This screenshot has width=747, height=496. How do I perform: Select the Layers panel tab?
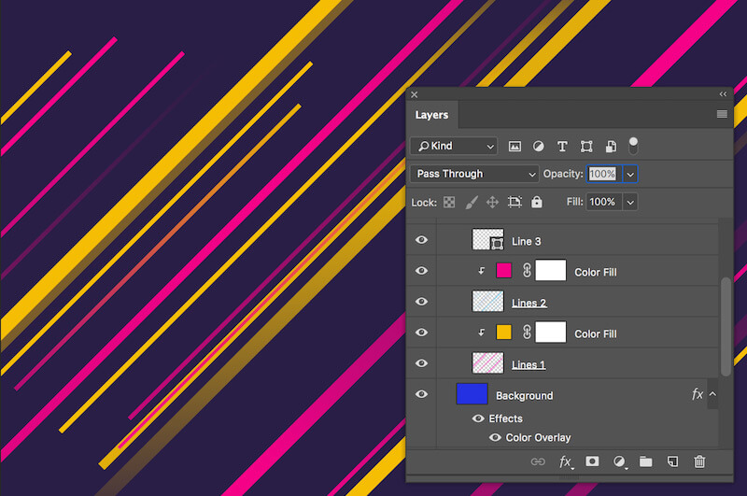click(431, 115)
